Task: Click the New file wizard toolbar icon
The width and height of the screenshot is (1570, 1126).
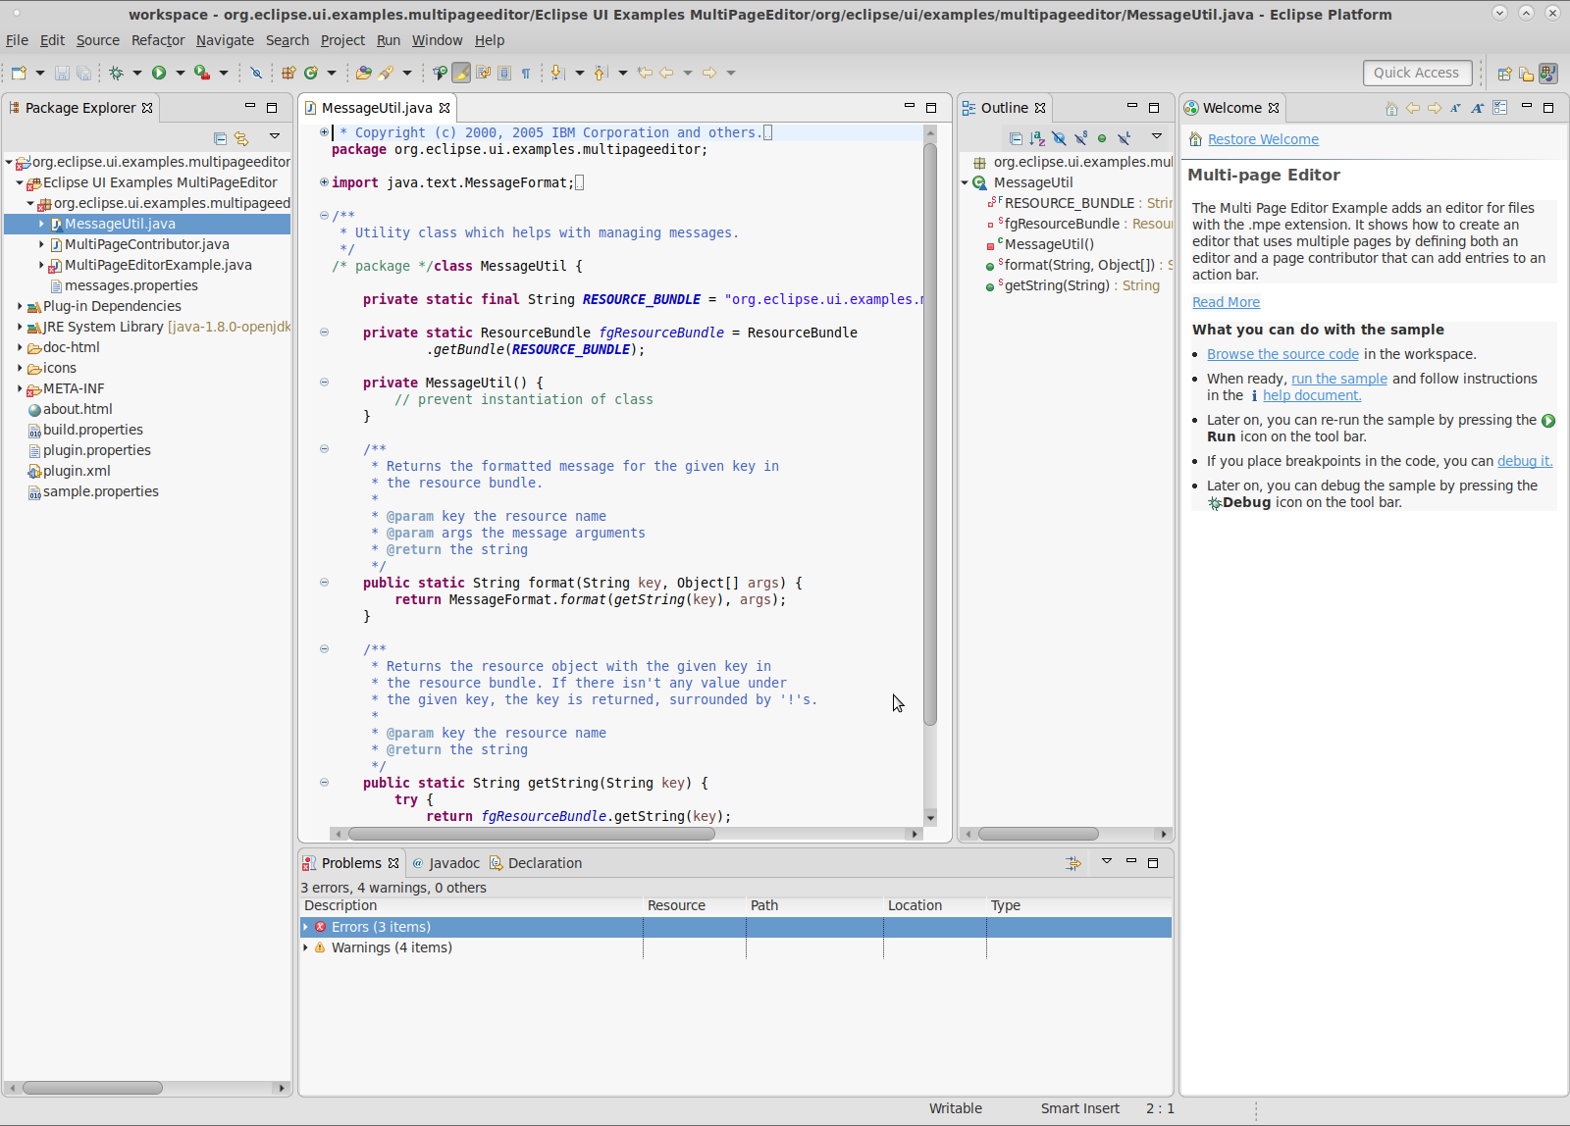Action: [19, 73]
